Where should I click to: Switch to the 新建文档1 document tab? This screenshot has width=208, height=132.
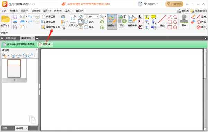coord(10,38)
